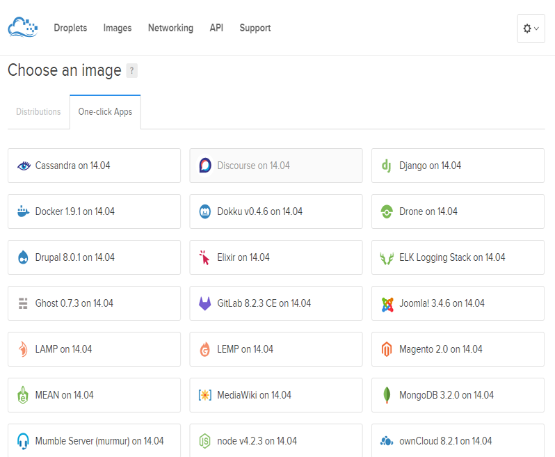Click the MediaWiki sunflower icon
The height and width of the screenshot is (457, 555).
[x=205, y=395]
